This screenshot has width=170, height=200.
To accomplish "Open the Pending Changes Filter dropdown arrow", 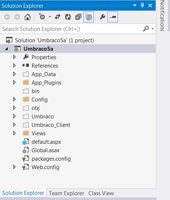I will pos(50,17).
